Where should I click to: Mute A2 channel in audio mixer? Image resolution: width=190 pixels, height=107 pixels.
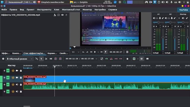(166, 18)
